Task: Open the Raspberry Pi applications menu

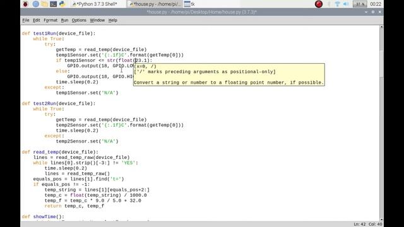Action: [25, 4]
